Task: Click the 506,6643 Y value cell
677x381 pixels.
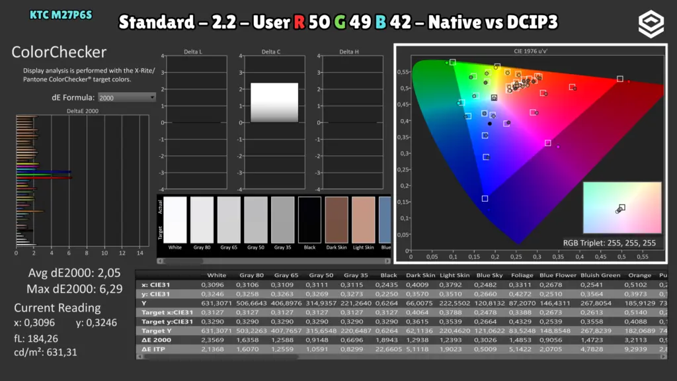Action: click(251, 303)
